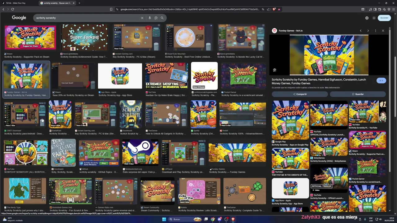Clear the search box with the X

[x=142, y=18]
